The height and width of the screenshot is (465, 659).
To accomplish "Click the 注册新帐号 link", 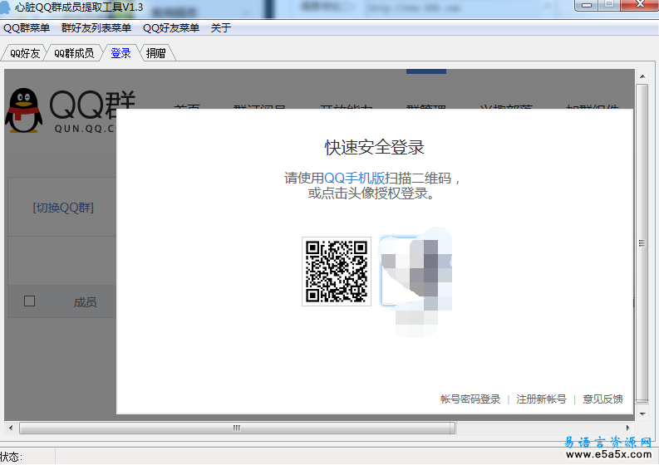I will tap(541, 399).
